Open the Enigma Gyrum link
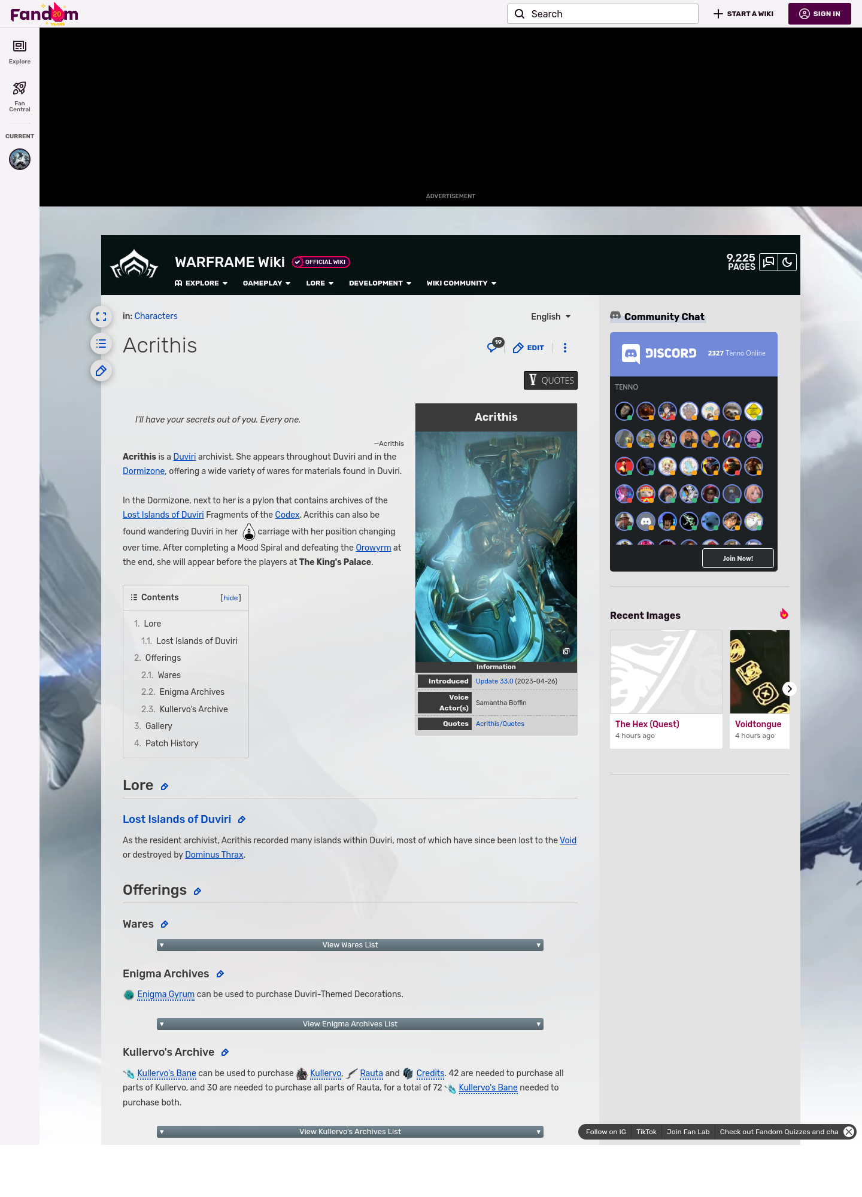 166,994
